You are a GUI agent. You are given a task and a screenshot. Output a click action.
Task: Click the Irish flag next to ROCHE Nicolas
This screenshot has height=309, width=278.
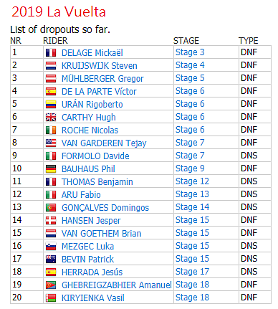[51, 130]
